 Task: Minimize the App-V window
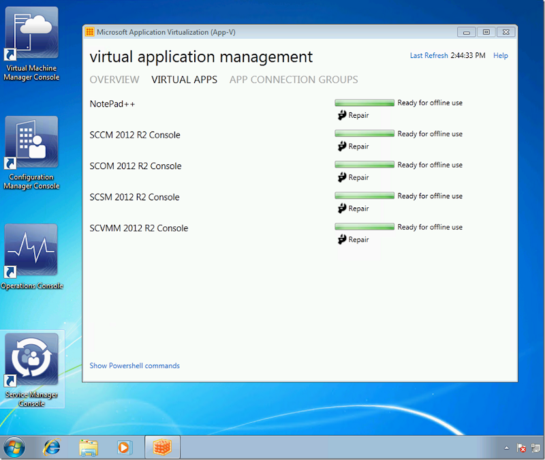467,32
